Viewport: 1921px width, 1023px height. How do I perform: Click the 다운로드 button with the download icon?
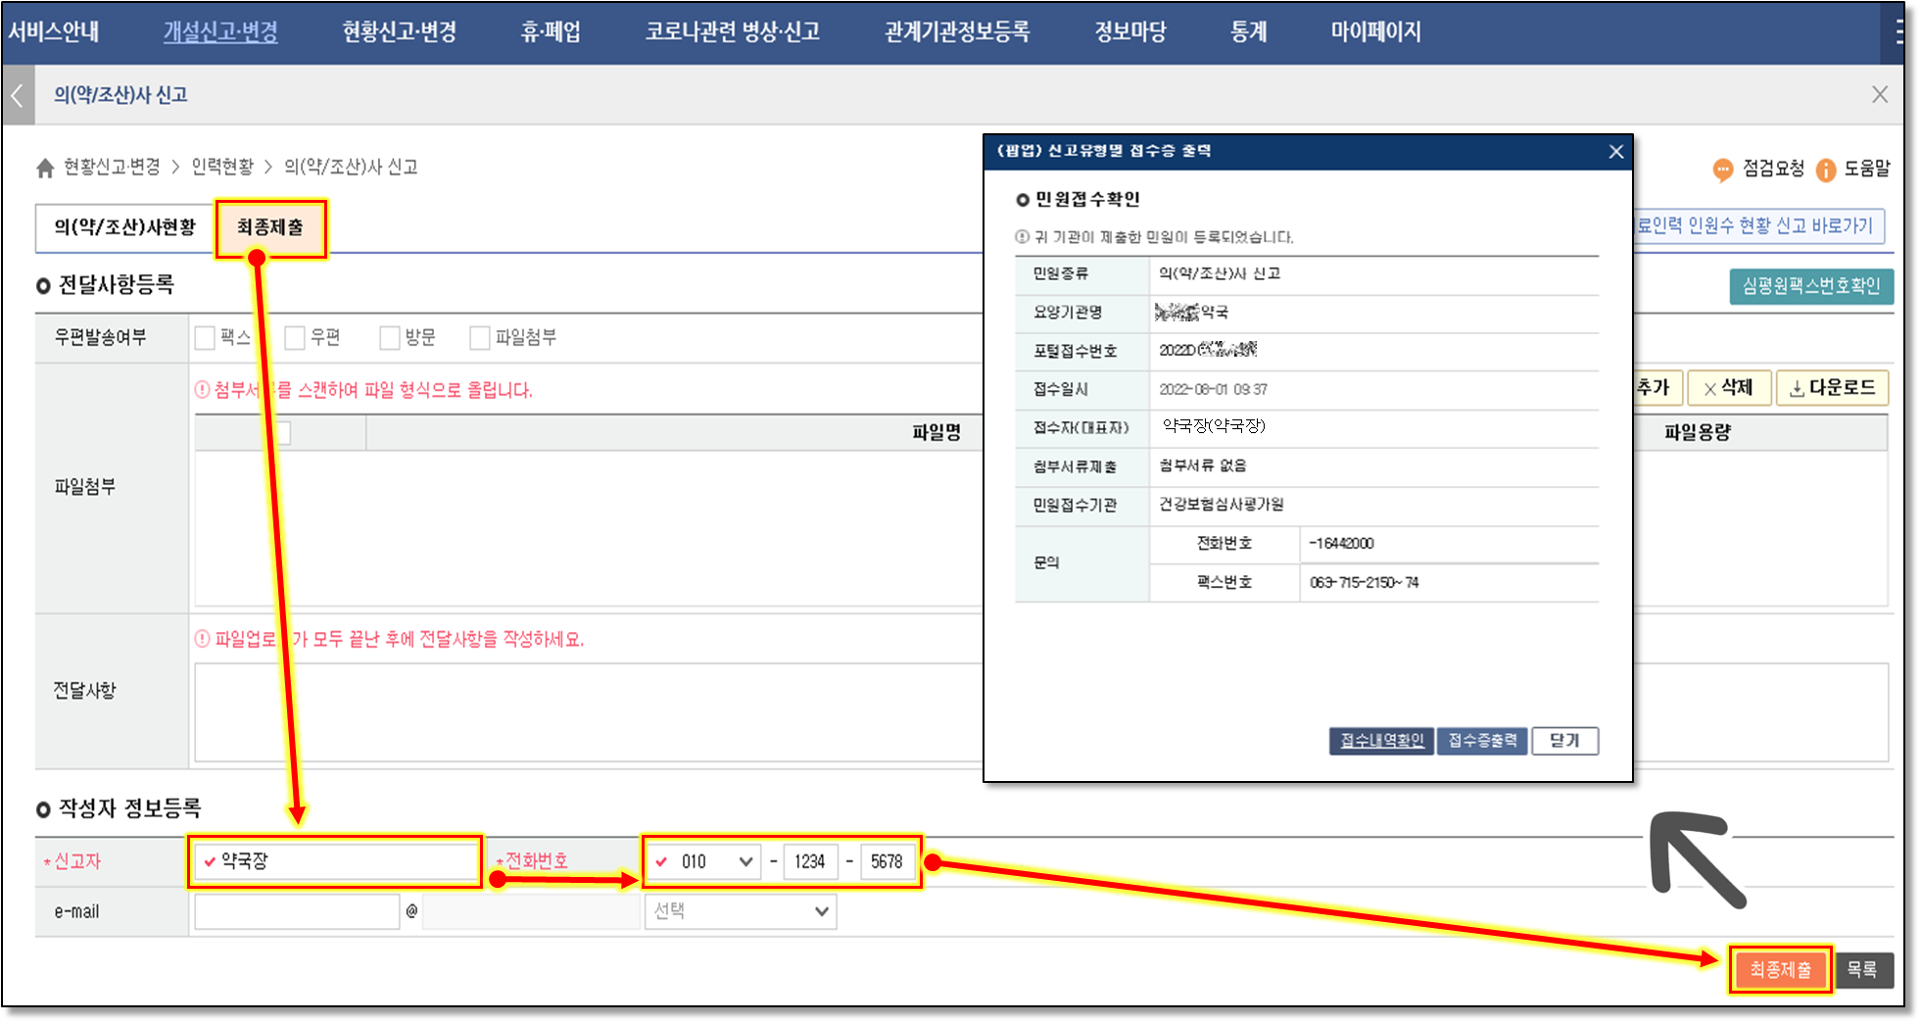pyautogui.click(x=1832, y=388)
